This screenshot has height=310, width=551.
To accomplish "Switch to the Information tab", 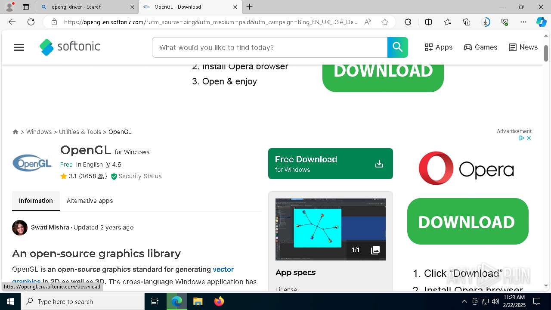I will [x=36, y=201].
